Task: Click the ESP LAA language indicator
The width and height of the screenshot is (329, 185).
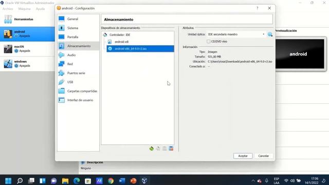Action: coord(277,180)
